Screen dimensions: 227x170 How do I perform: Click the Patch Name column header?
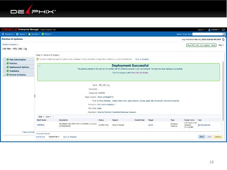pyautogui.click(x=42, y=120)
